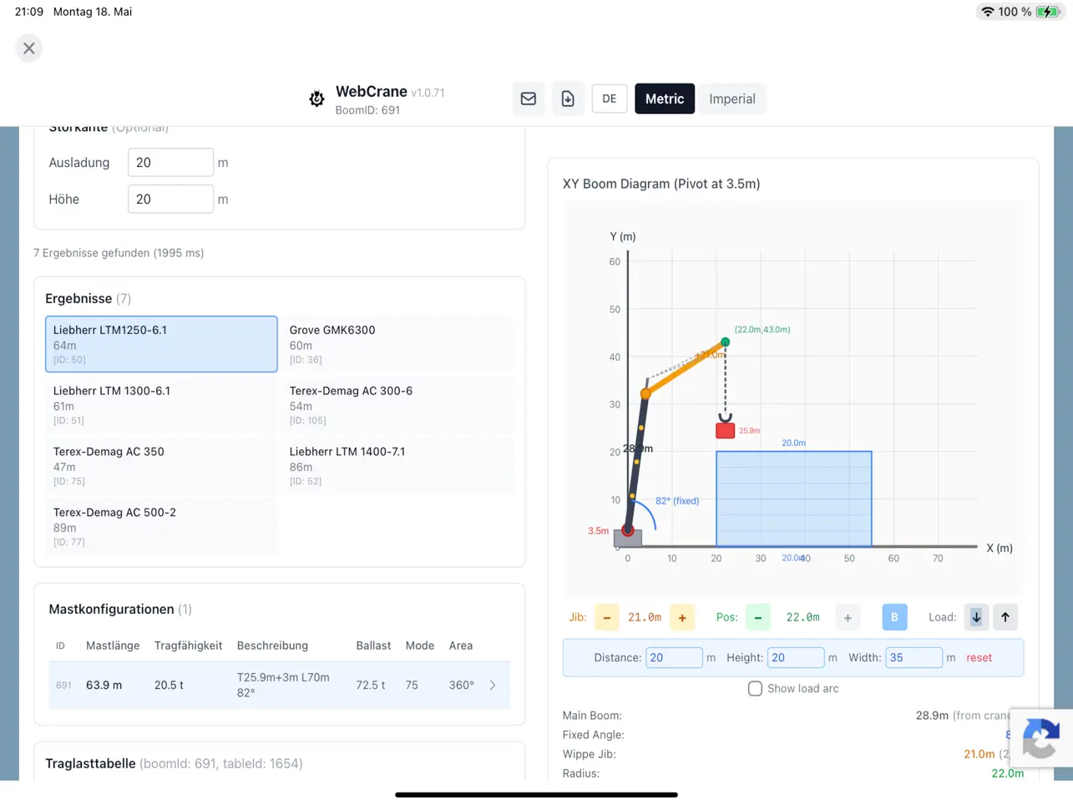
Task: Edit the Width field
Action: 914,657
